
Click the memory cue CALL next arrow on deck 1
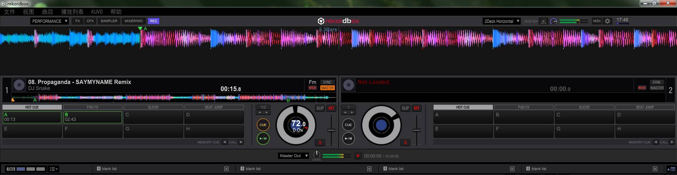[x=241, y=142]
